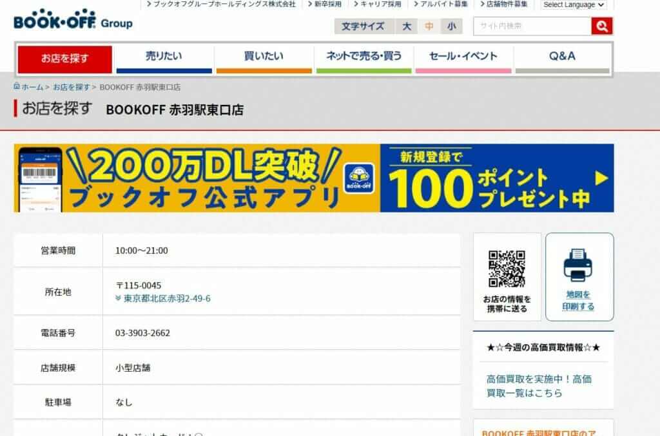Click the ホーム breadcrumb link
The image size is (660, 436).
pos(32,87)
